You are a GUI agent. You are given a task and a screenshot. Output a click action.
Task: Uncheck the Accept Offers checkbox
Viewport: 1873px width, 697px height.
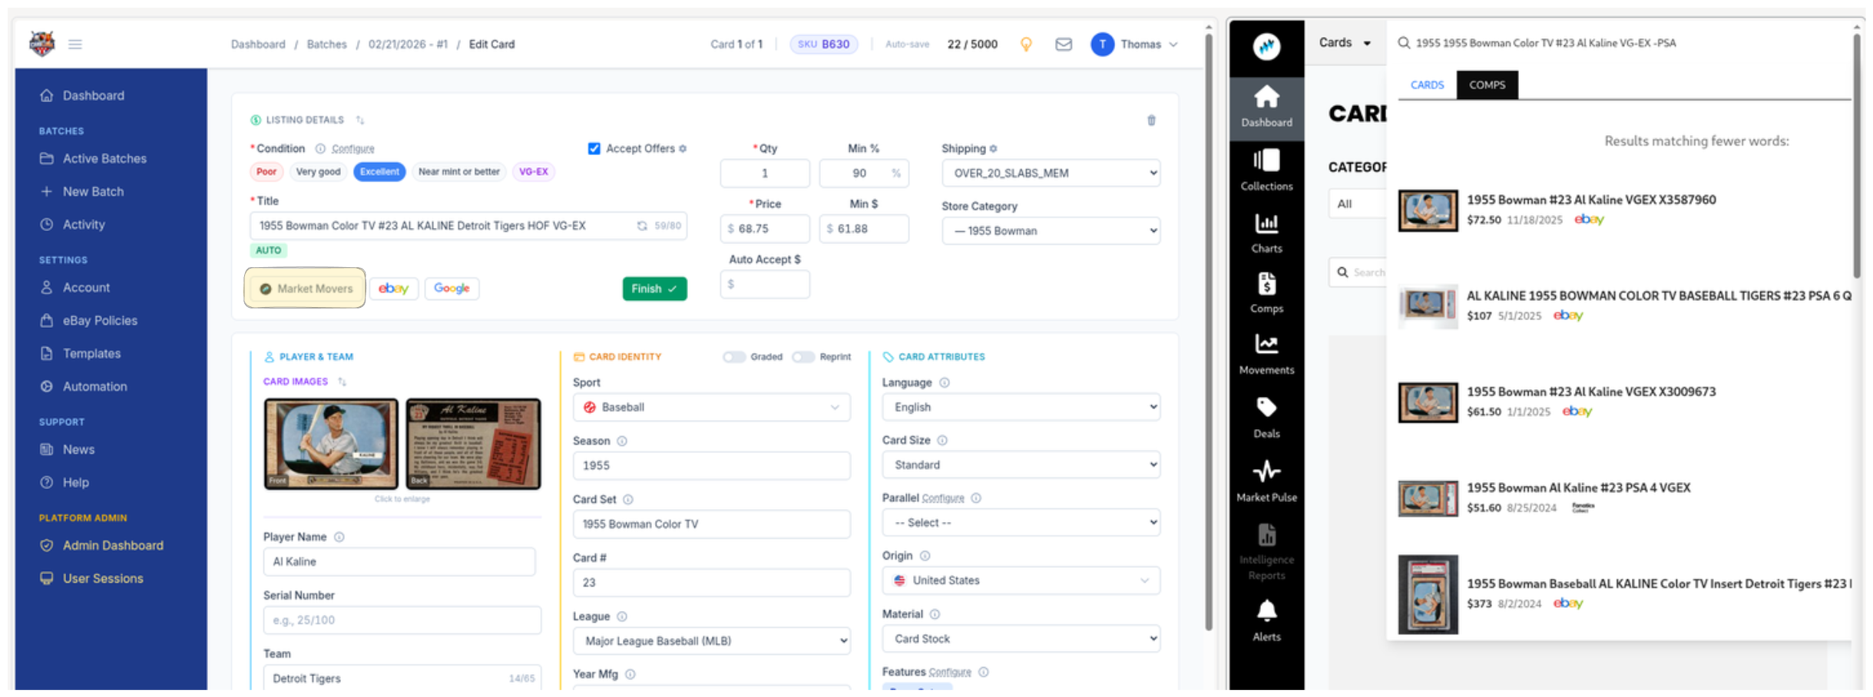(x=594, y=149)
